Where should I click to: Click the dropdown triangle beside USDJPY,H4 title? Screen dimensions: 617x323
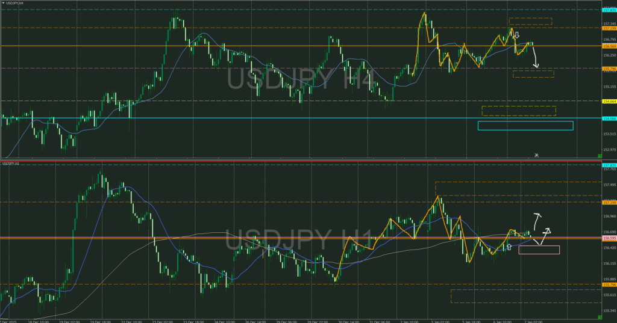(3, 3)
